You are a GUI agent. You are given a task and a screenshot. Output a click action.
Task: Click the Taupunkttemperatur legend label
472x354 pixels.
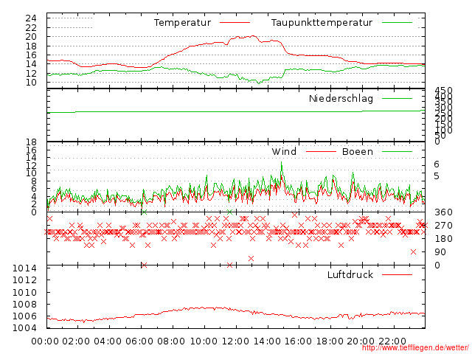click(322, 23)
